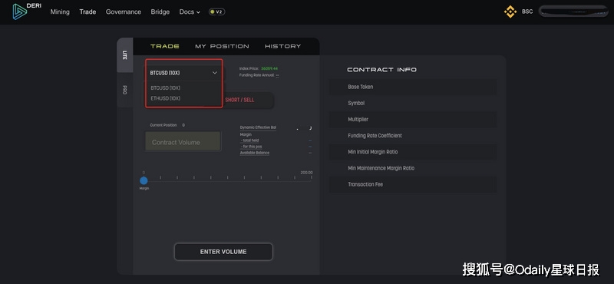Image resolution: width=614 pixels, height=284 pixels.
Task: Click the Min Maintenance Margin Ratio row
Action: [x=413, y=168]
